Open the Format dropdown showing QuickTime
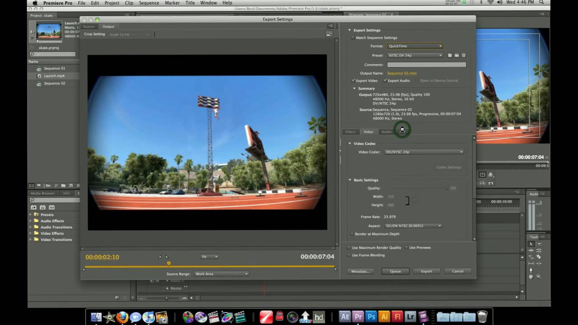Screen dimensions: 578x325 pos(415,46)
